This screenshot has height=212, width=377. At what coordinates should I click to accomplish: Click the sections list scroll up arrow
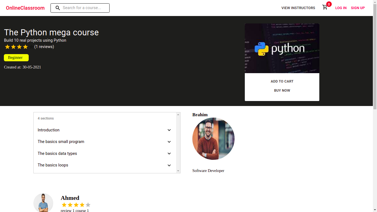pyautogui.click(x=178, y=115)
